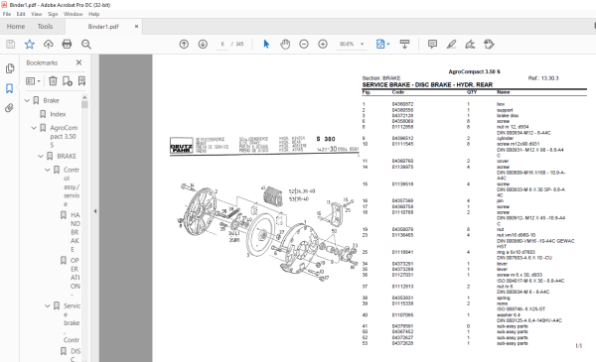
Task: Open the Attachments paperclip panel
Action: [x=10, y=108]
